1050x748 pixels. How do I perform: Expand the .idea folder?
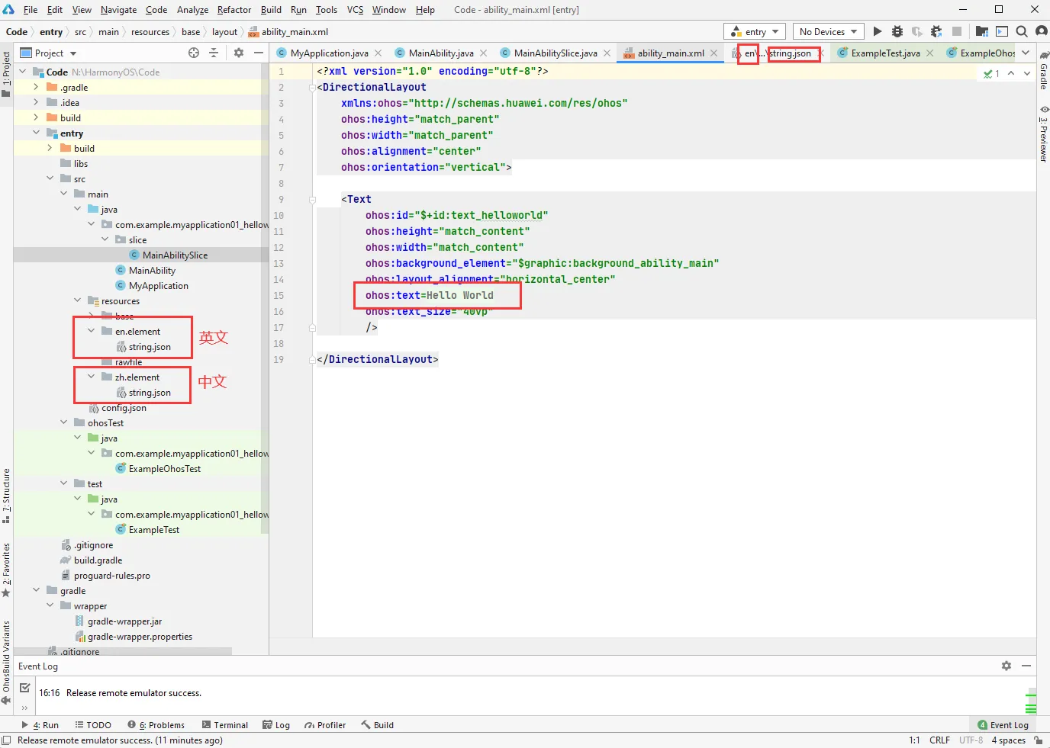pyautogui.click(x=35, y=102)
